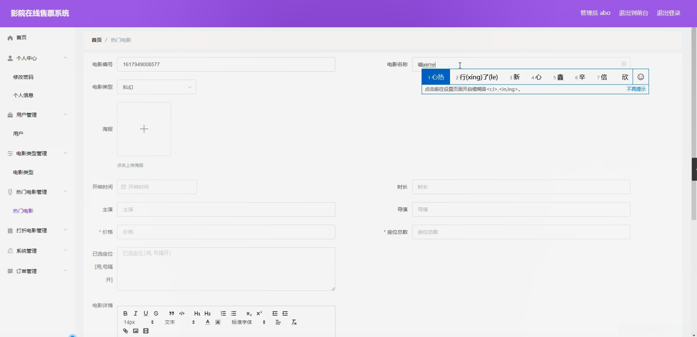Click the 座位总数 input field

pyautogui.click(x=521, y=232)
